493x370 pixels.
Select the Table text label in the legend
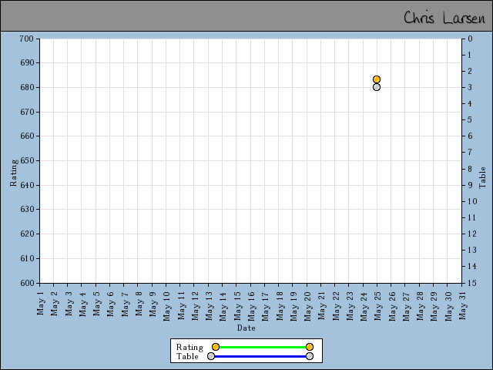tap(187, 356)
